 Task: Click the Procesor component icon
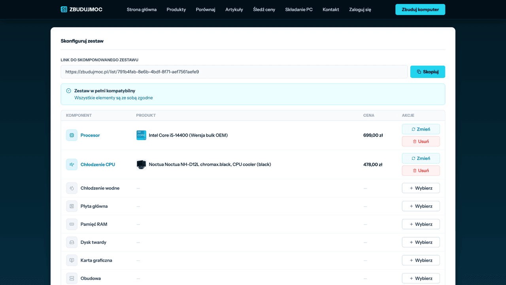pos(72,135)
